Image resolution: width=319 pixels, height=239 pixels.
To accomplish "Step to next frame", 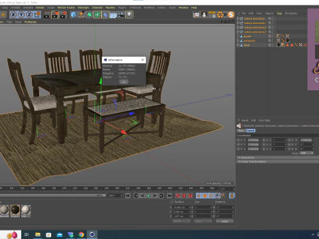I will (x=155, y=196).
